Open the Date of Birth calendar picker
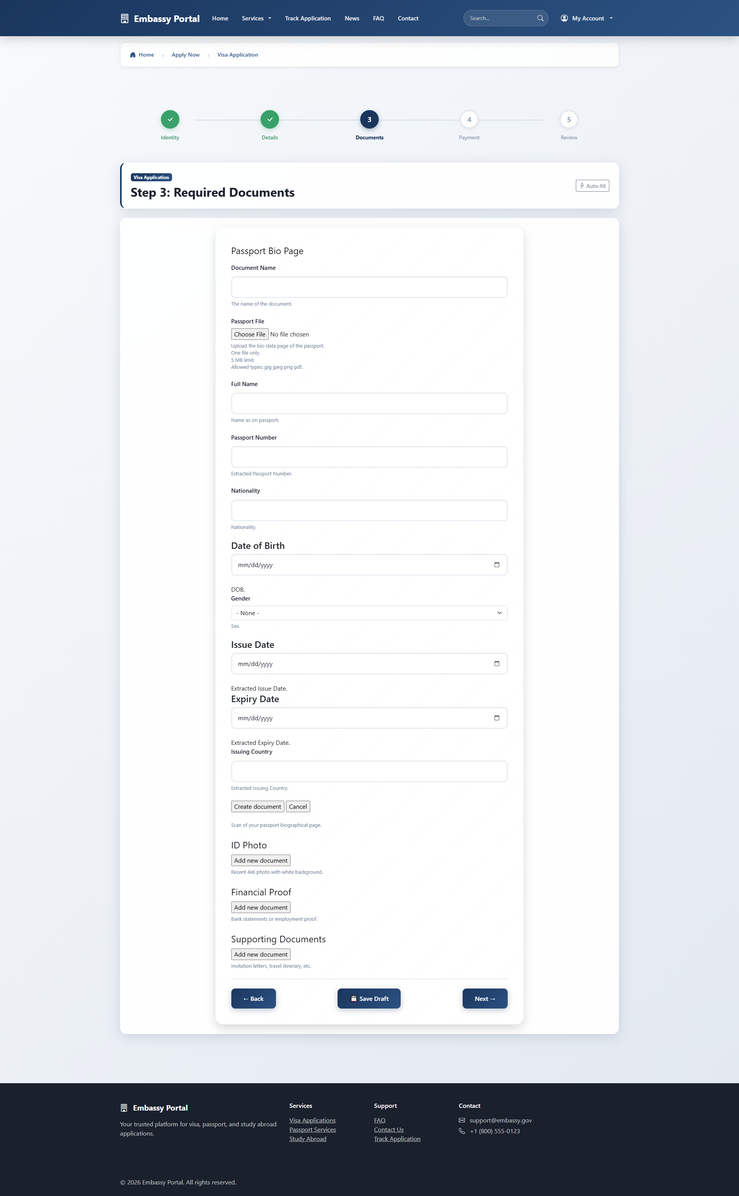Screen dimensions: 739x1196 497,565
